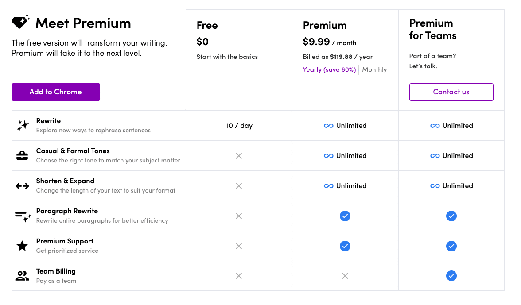
Task: Click Premium checkmark for Paragraph Rewrite
Action: tap(345, 216)
